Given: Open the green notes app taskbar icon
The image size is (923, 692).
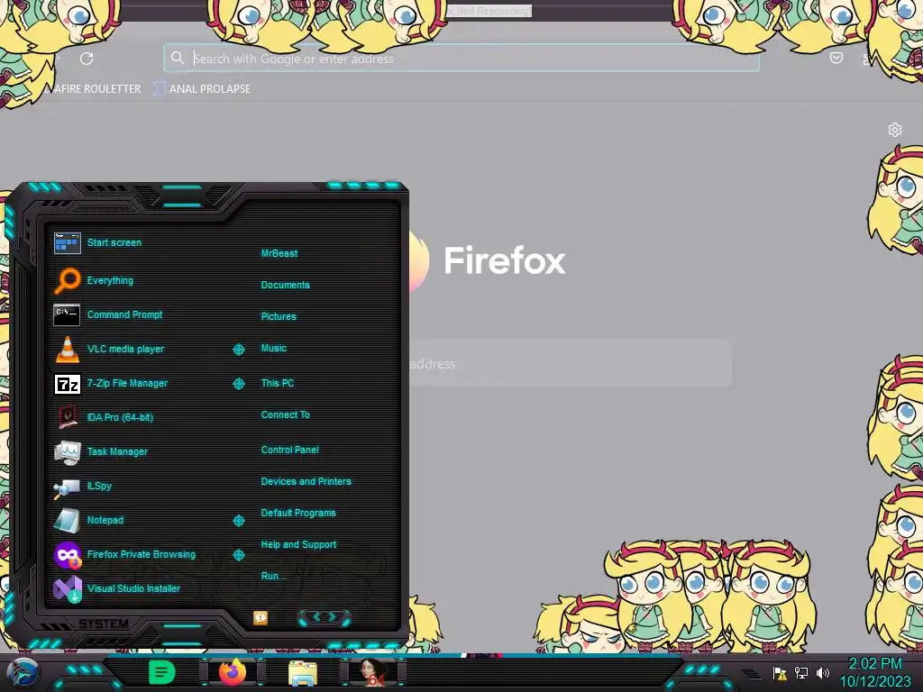Looking at the screenshot, I should (x=162, y=672).
